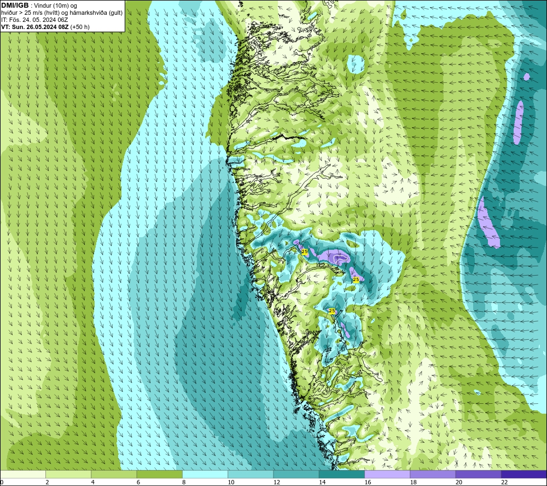This screenshot has height=486, width=547.
Task: Click the legend scale label '4'
Action: [93, 483]
